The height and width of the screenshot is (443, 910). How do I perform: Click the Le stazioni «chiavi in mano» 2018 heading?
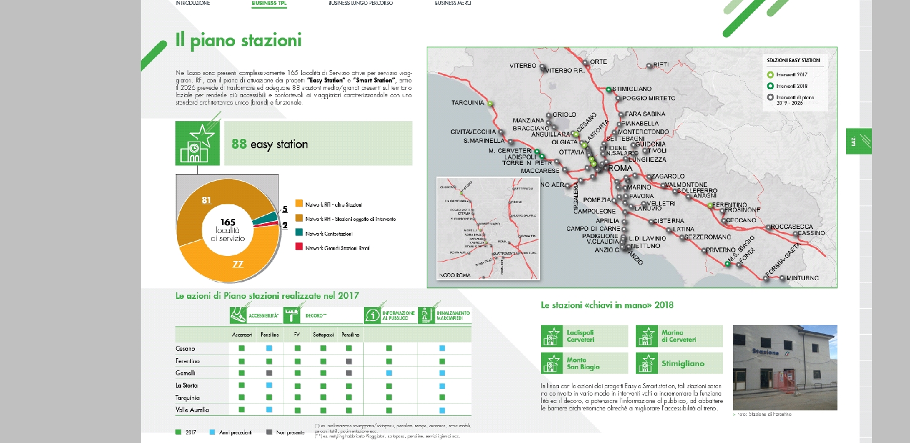[607, 305]
